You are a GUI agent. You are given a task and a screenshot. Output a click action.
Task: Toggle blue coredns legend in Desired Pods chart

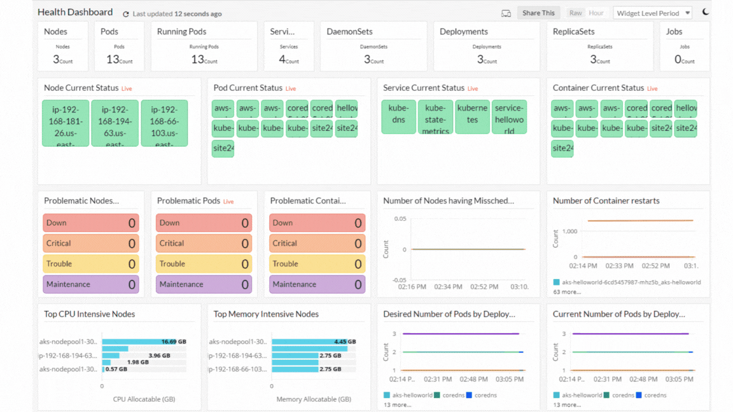(x=482, y=395)
